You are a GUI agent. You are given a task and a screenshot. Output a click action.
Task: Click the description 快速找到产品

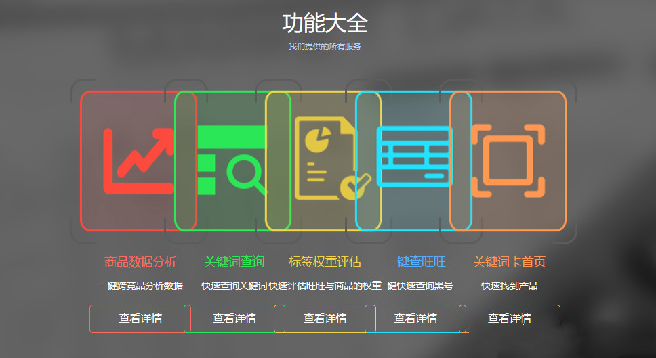coord(509,286)
